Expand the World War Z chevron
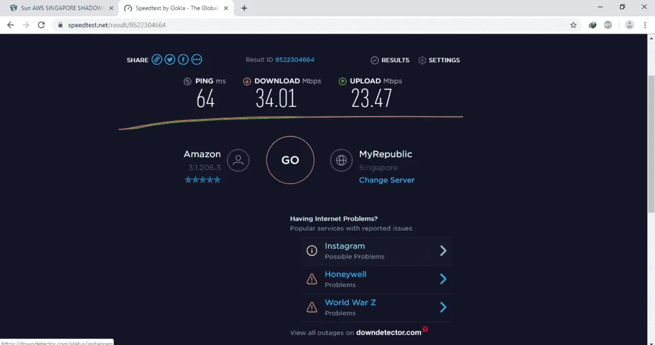The width and height of the screenshot is (655, 345). click(443, 307)
